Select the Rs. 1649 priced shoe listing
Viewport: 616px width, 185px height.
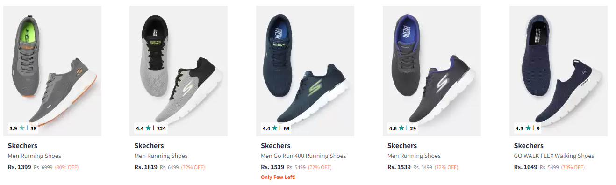point(526,167)
